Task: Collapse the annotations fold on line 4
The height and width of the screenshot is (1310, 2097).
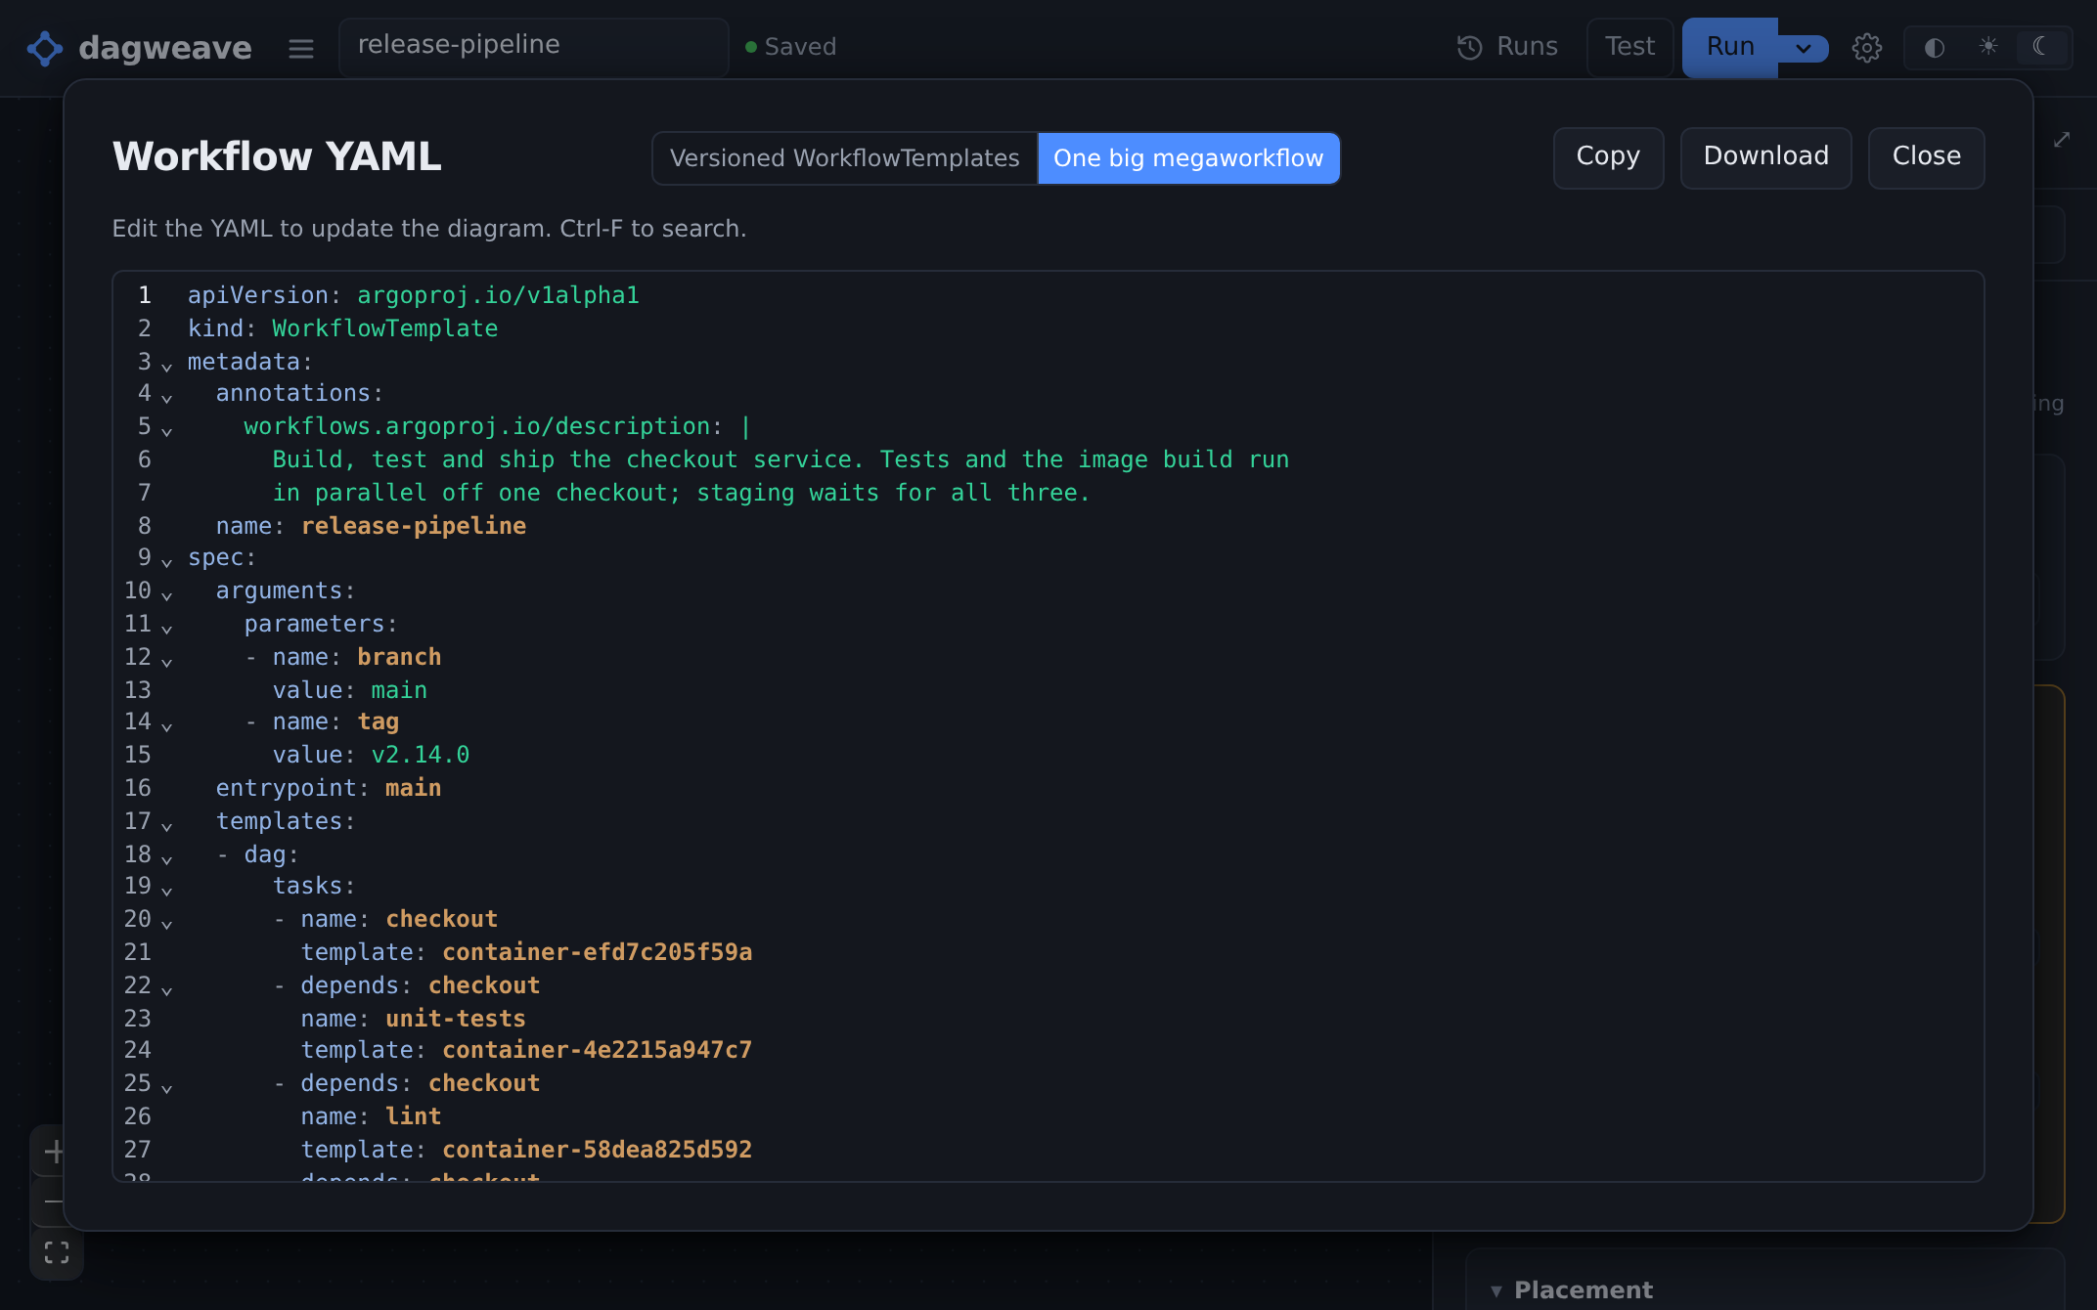Action: click(166, 398)
